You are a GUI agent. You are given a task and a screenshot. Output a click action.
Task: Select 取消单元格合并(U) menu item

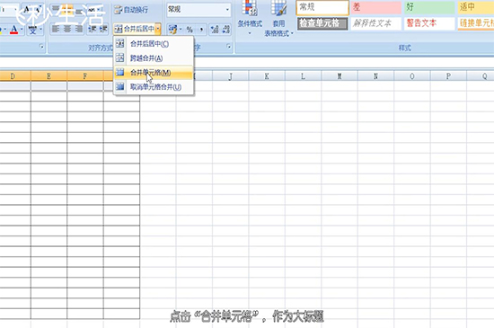[154, 87]
